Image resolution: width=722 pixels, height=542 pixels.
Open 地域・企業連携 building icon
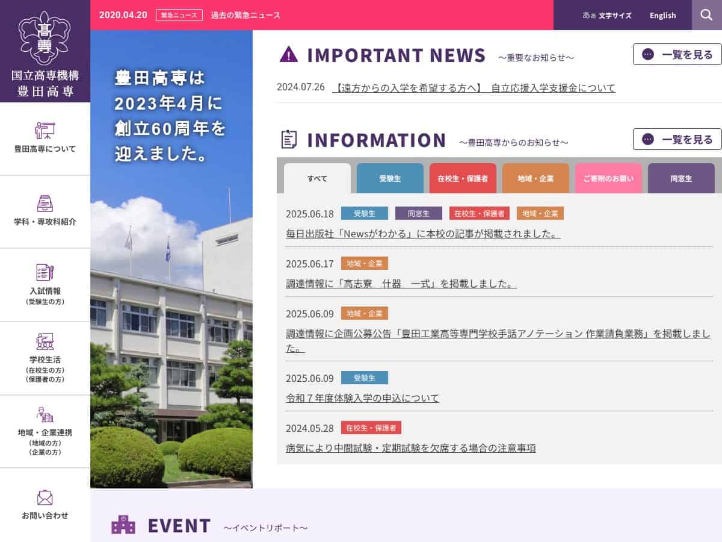click(x=45, y=415)
